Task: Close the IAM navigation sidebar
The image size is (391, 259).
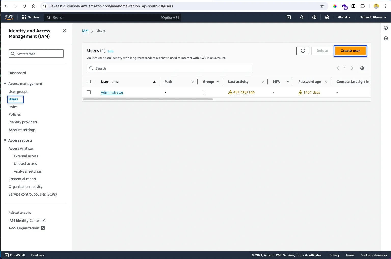Action: (x=64, y=31)
